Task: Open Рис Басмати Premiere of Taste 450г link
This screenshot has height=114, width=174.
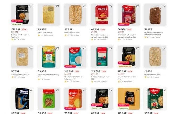Action: point(20,36)
